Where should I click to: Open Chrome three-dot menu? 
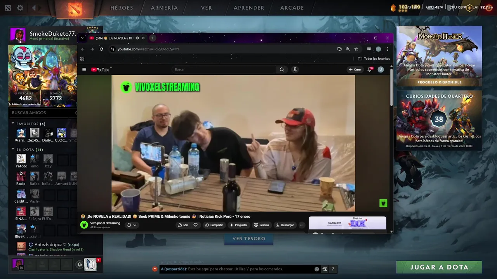388,49
